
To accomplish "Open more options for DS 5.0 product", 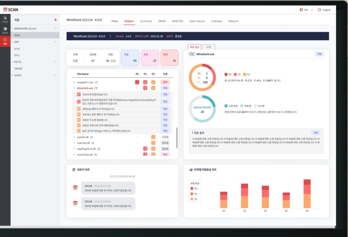I will pyautogui.click(x=55, y=62).
